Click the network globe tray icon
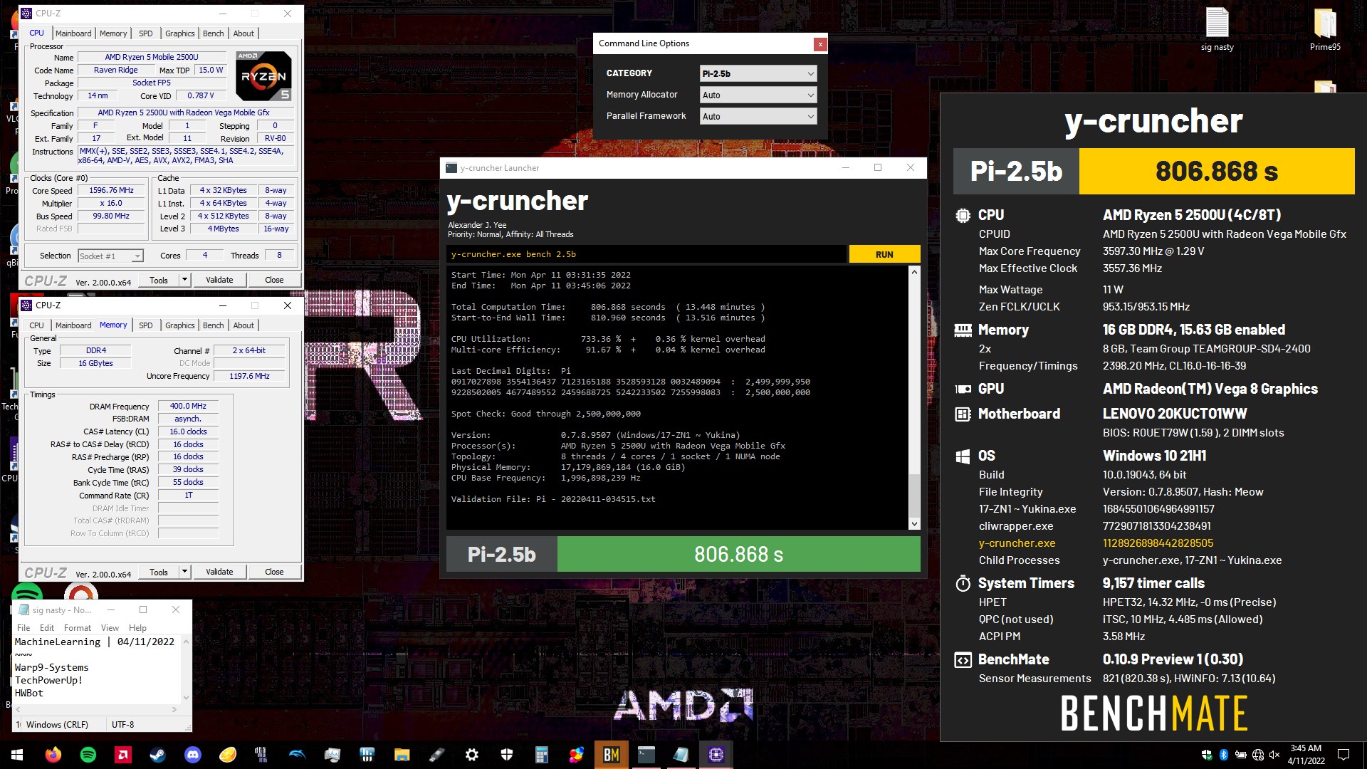The image size is (1367, 769). tap(1258, 755)
